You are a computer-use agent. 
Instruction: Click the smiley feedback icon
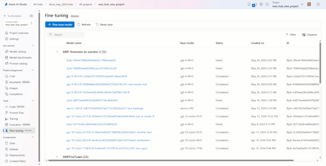click(267, 4)
